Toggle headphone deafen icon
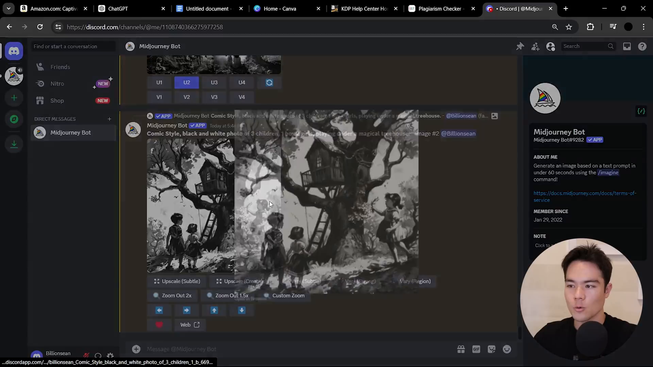Screen dimensions: 653x367 (98, 355)
